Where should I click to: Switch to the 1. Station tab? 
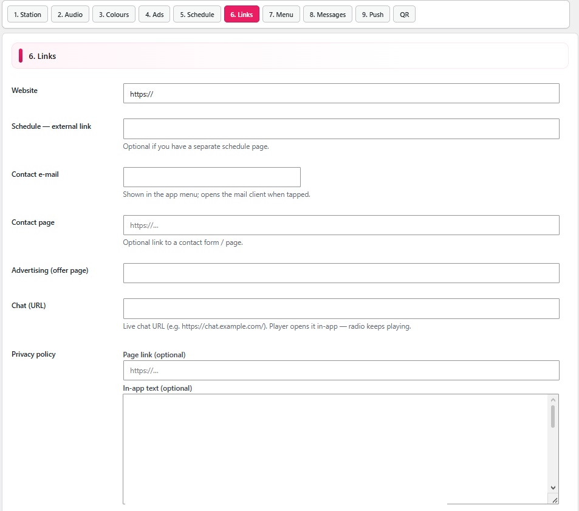click(x=28, y=15)
